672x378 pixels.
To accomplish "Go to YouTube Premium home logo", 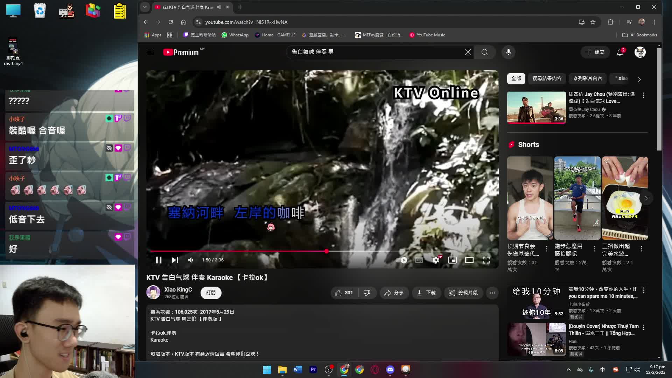I will pos(181,52).
